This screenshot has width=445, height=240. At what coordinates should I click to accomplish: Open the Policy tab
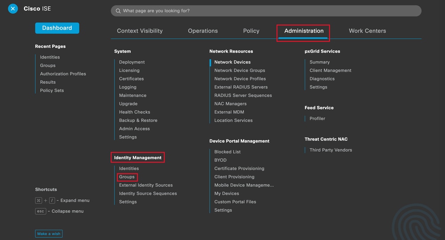251,31
